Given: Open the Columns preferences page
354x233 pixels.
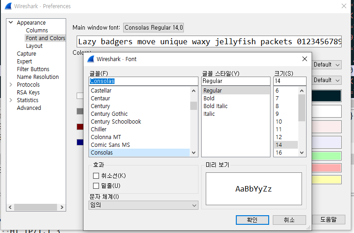Looking at the screenshot, I should pos(37,30).
